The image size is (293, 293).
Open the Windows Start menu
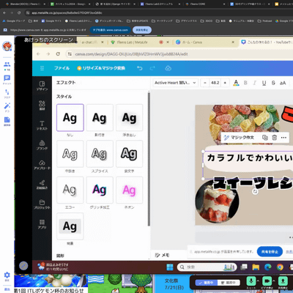pos(170,267)
